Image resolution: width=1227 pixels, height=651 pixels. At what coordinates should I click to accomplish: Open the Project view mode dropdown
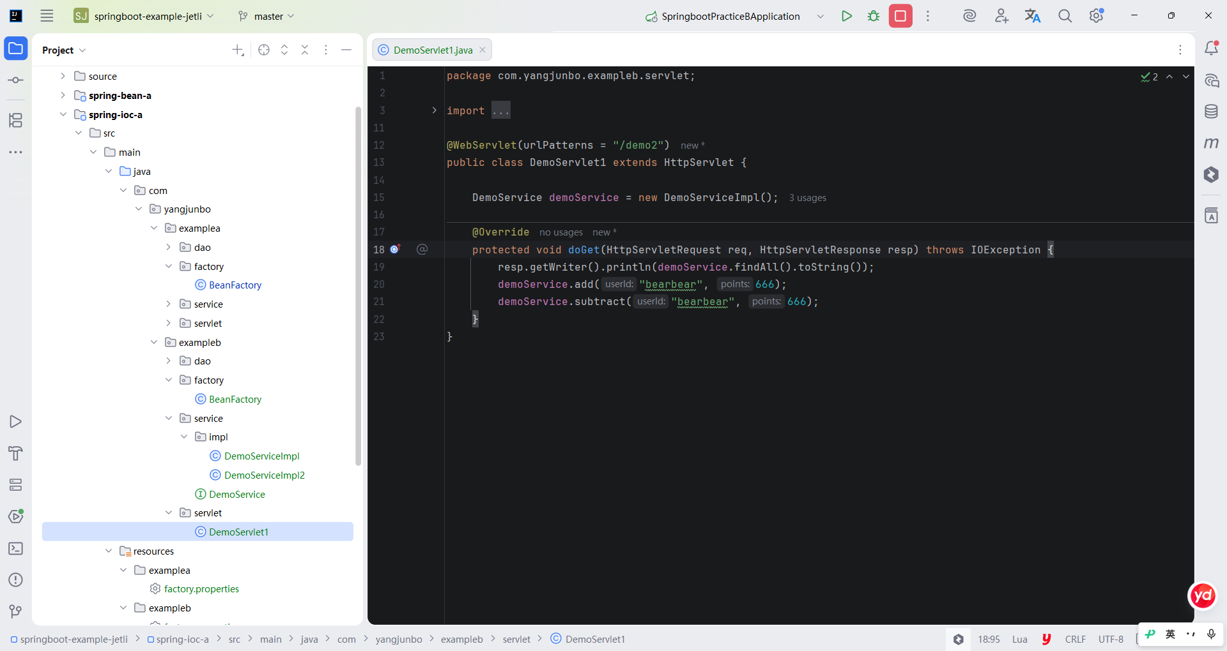pyautogui.click(x=64, y=50)
